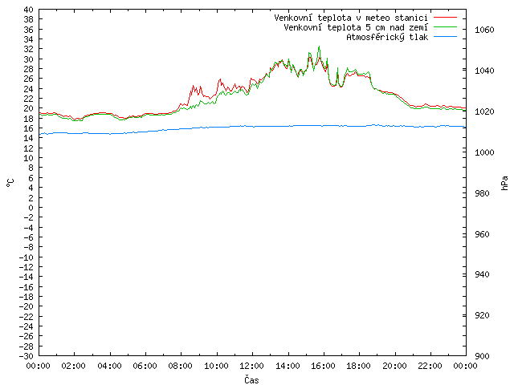The image size is (514, 385).
Task: Click the temperature axis label '10'
Action: [29, 158]
